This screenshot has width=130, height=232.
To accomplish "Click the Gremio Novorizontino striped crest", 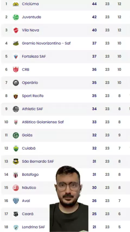I will pyautogui.click(x=16, y=43).
